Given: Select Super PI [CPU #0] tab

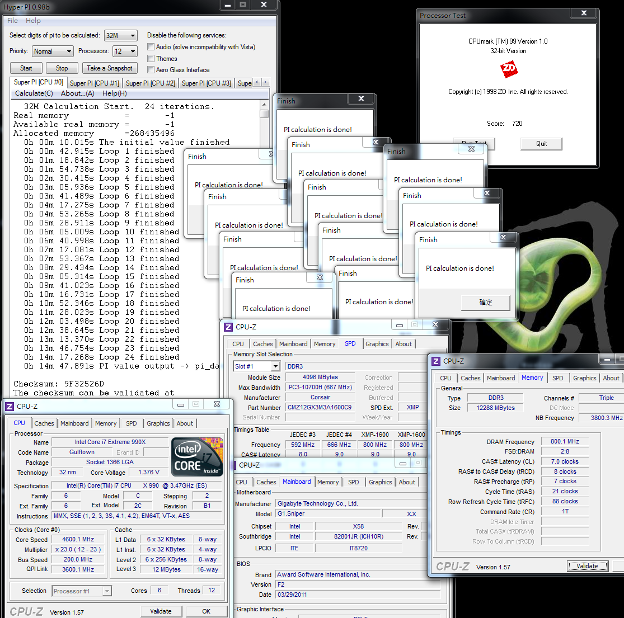Looking at the screenshot, I should (39, 82).
